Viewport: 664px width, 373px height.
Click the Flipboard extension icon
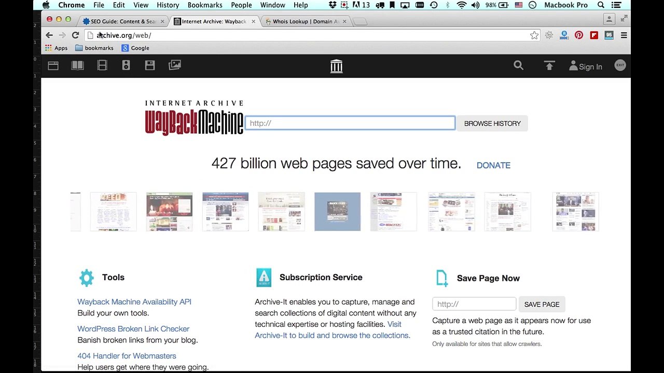pos(594,35)
